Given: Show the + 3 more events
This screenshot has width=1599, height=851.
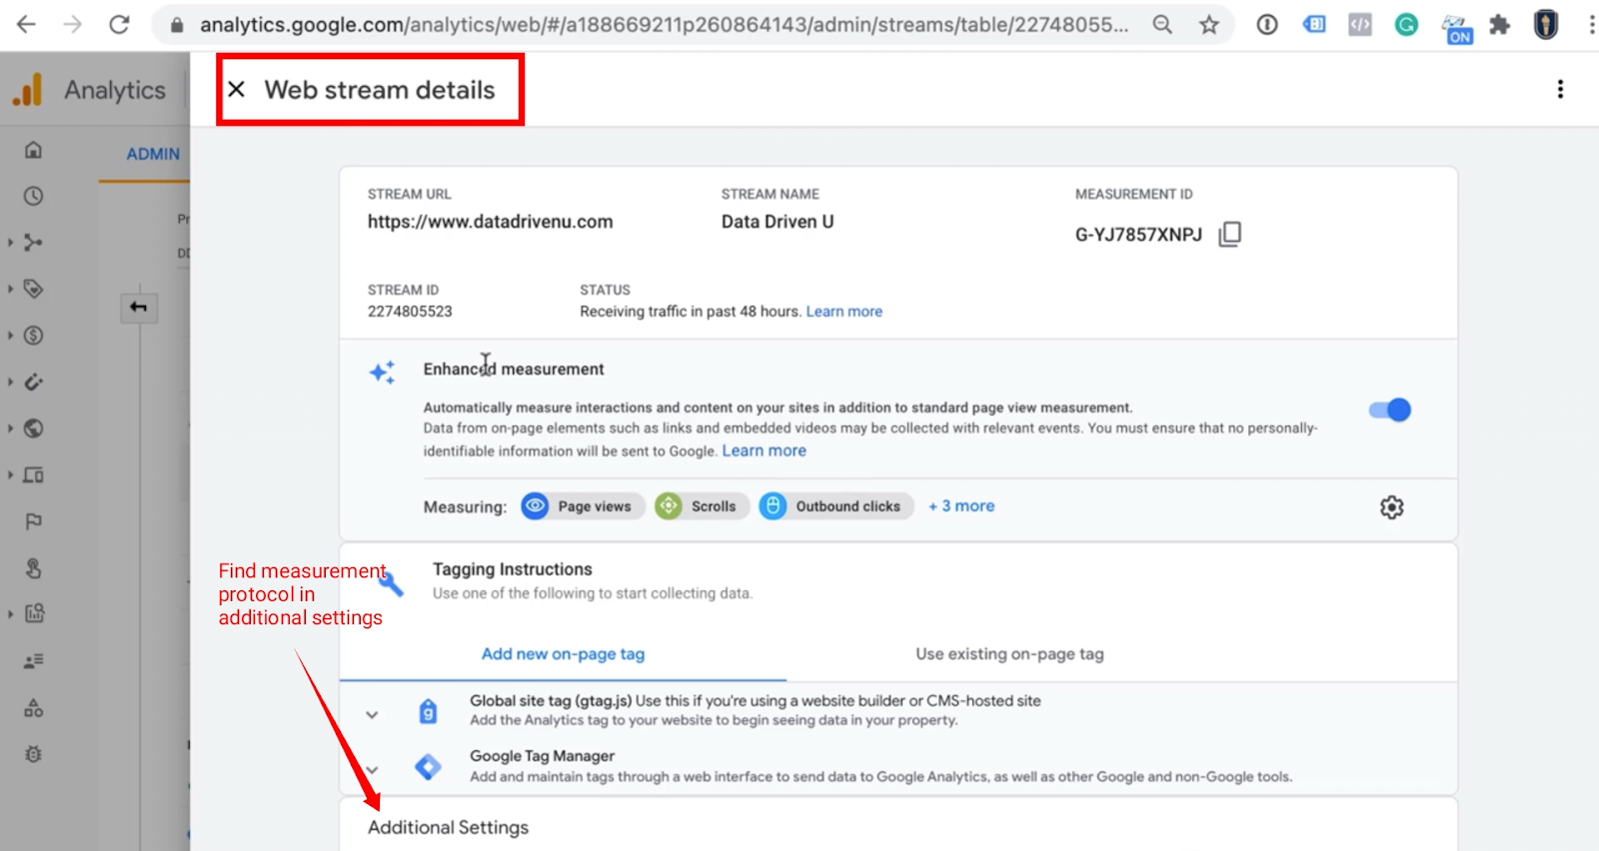Looking at the screenshot, I should tap(961, 506).
